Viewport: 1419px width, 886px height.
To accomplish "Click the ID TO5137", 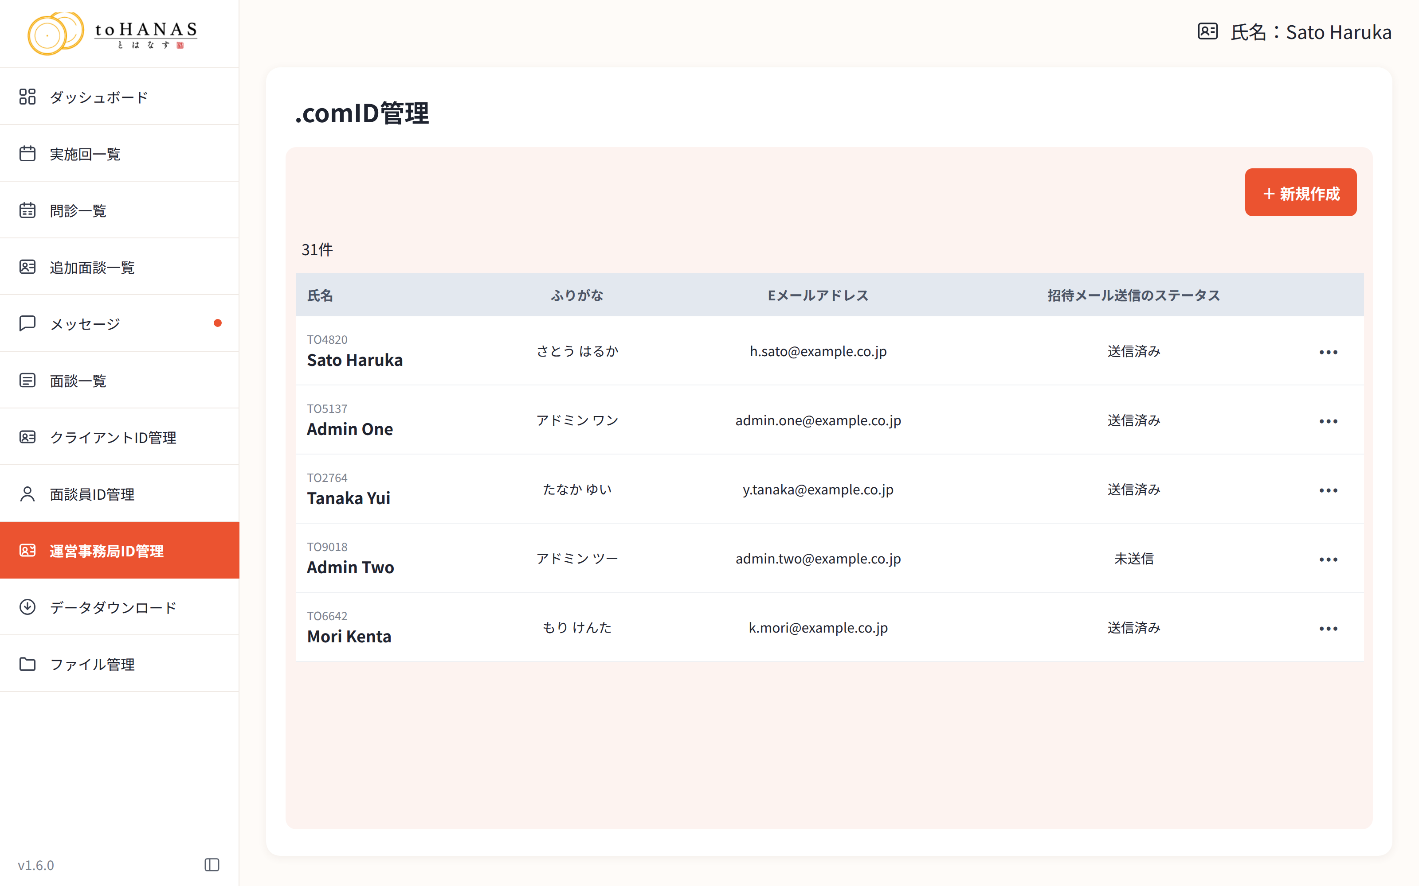I will click(x=327, y=408).
